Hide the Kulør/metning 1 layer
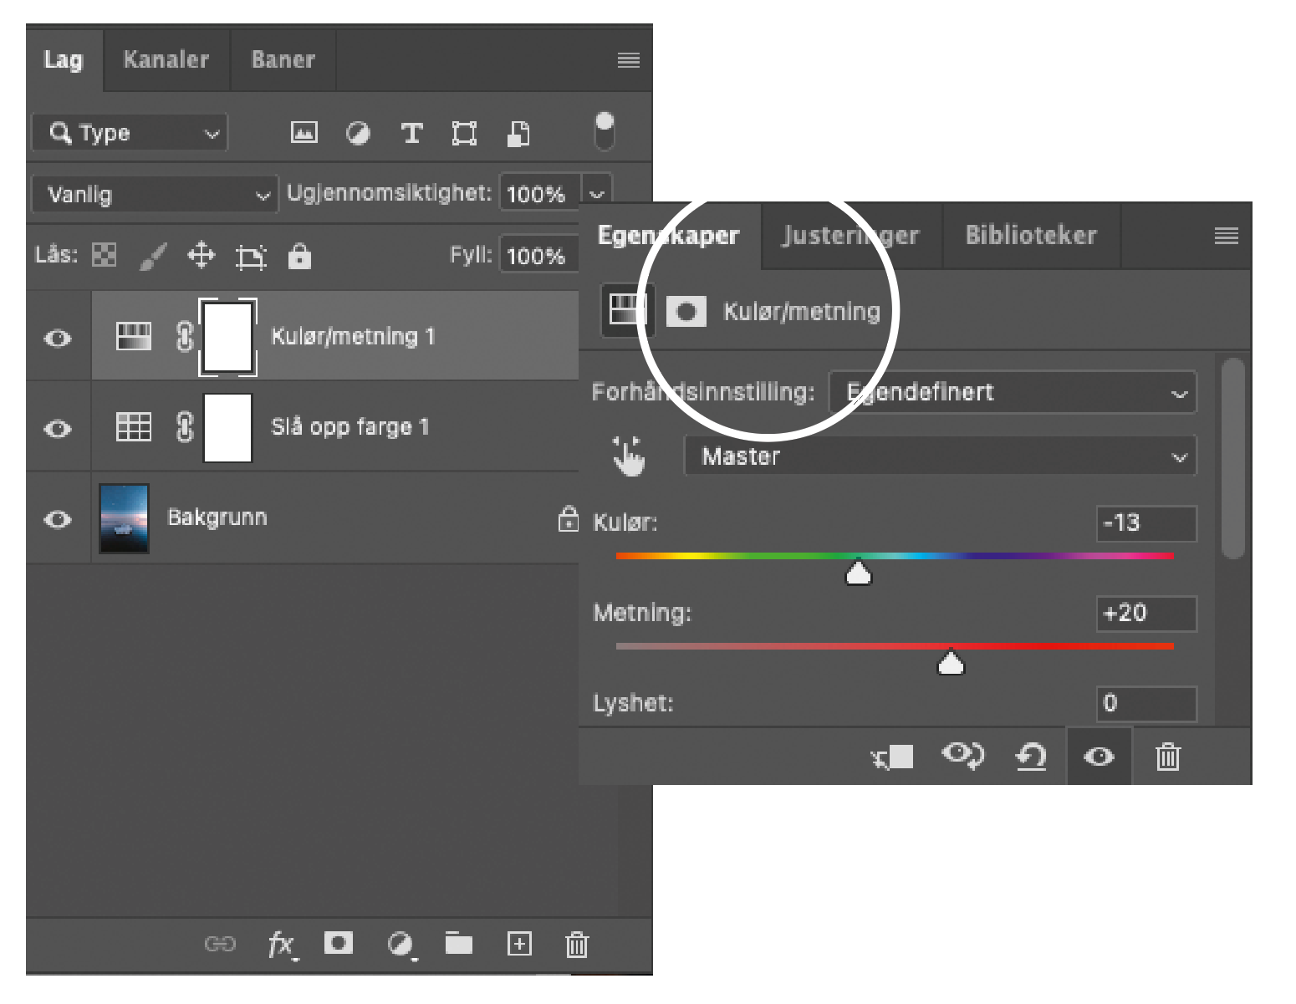 click(x=58, y=339)
